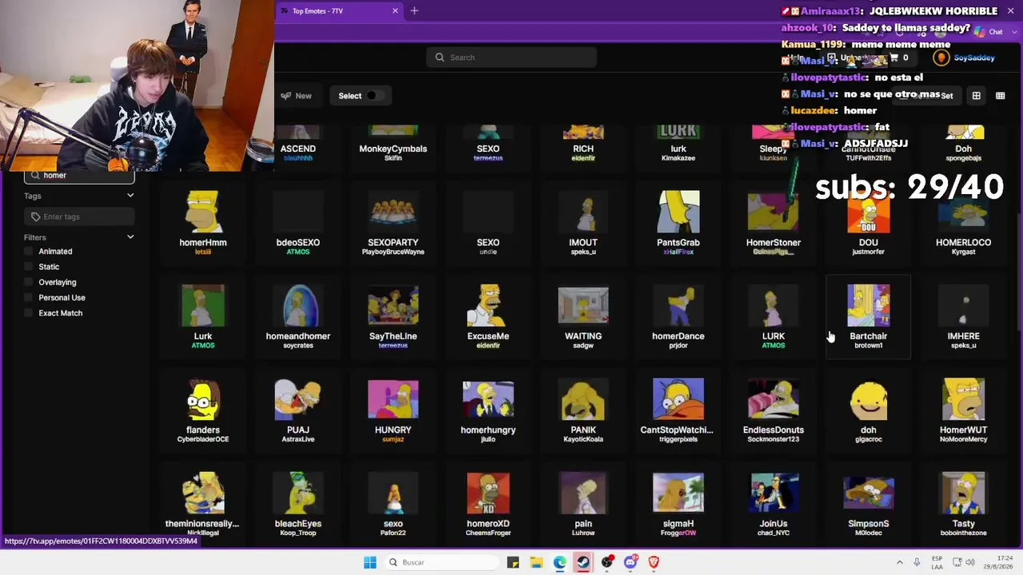The image size is (1023, 575).
Task: Open the ESP LAA language switcher
Action: (937, 562)
